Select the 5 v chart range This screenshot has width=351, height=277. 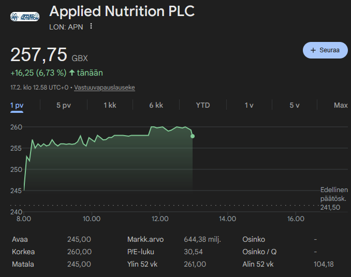[x=295, y=105]
